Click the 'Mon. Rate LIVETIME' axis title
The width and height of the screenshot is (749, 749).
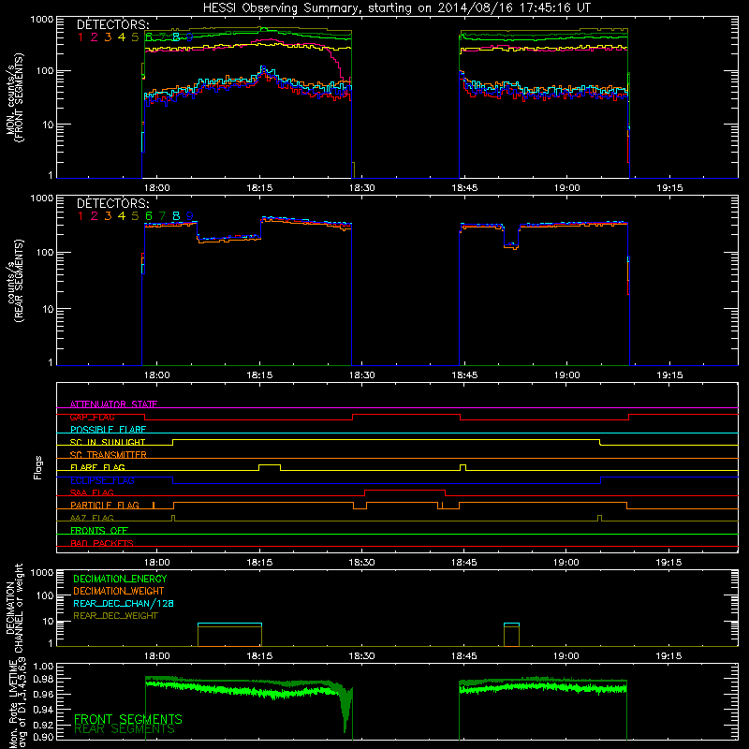tap(15, 703)
